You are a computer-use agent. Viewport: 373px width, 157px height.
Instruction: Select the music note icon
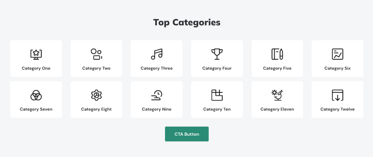[x=157, y=54]
